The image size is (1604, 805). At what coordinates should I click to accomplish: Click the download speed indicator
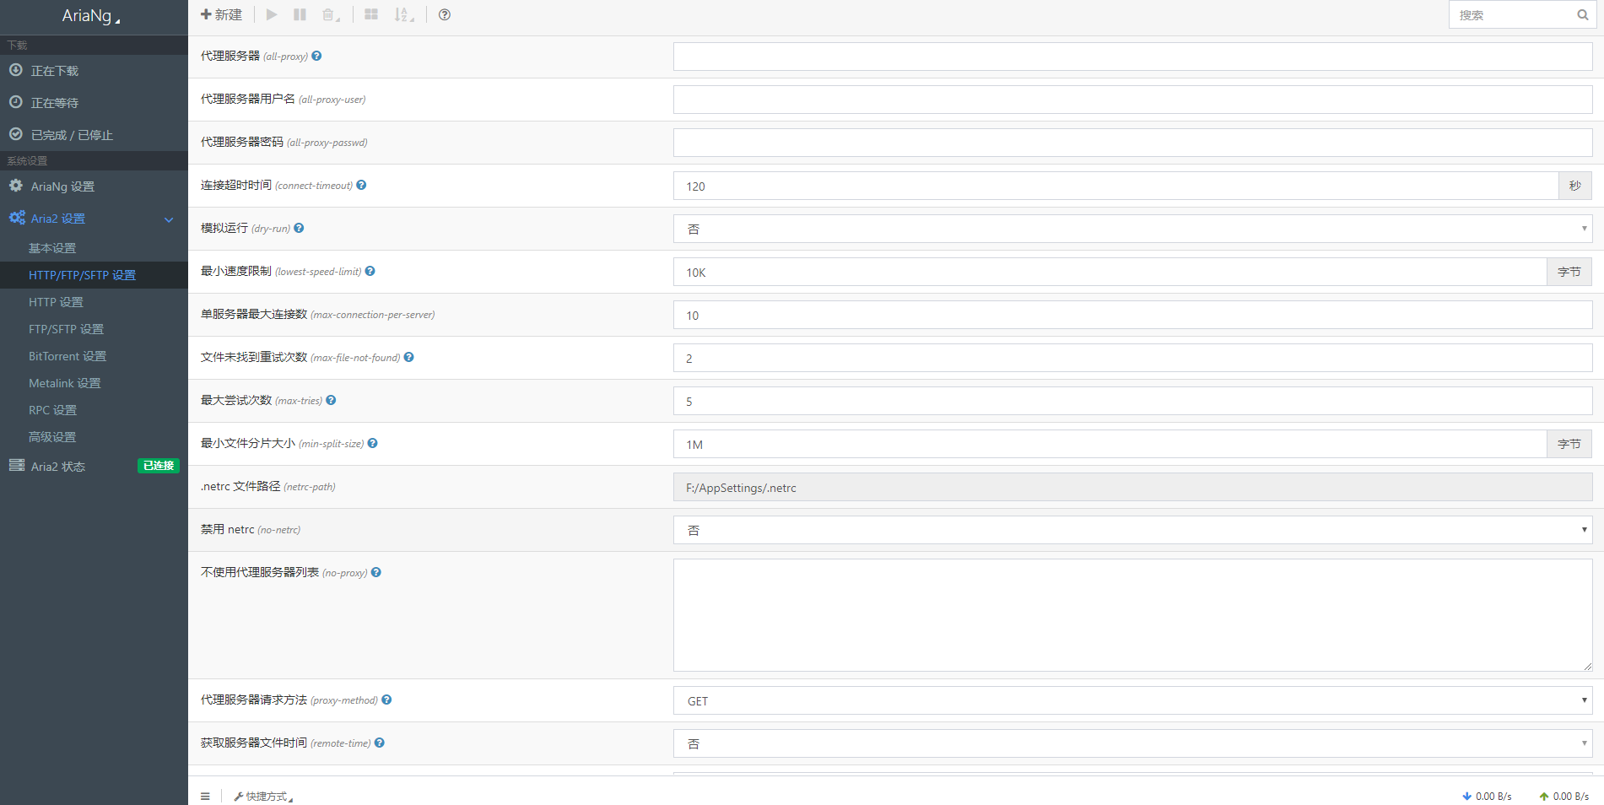pos(1487,796)
